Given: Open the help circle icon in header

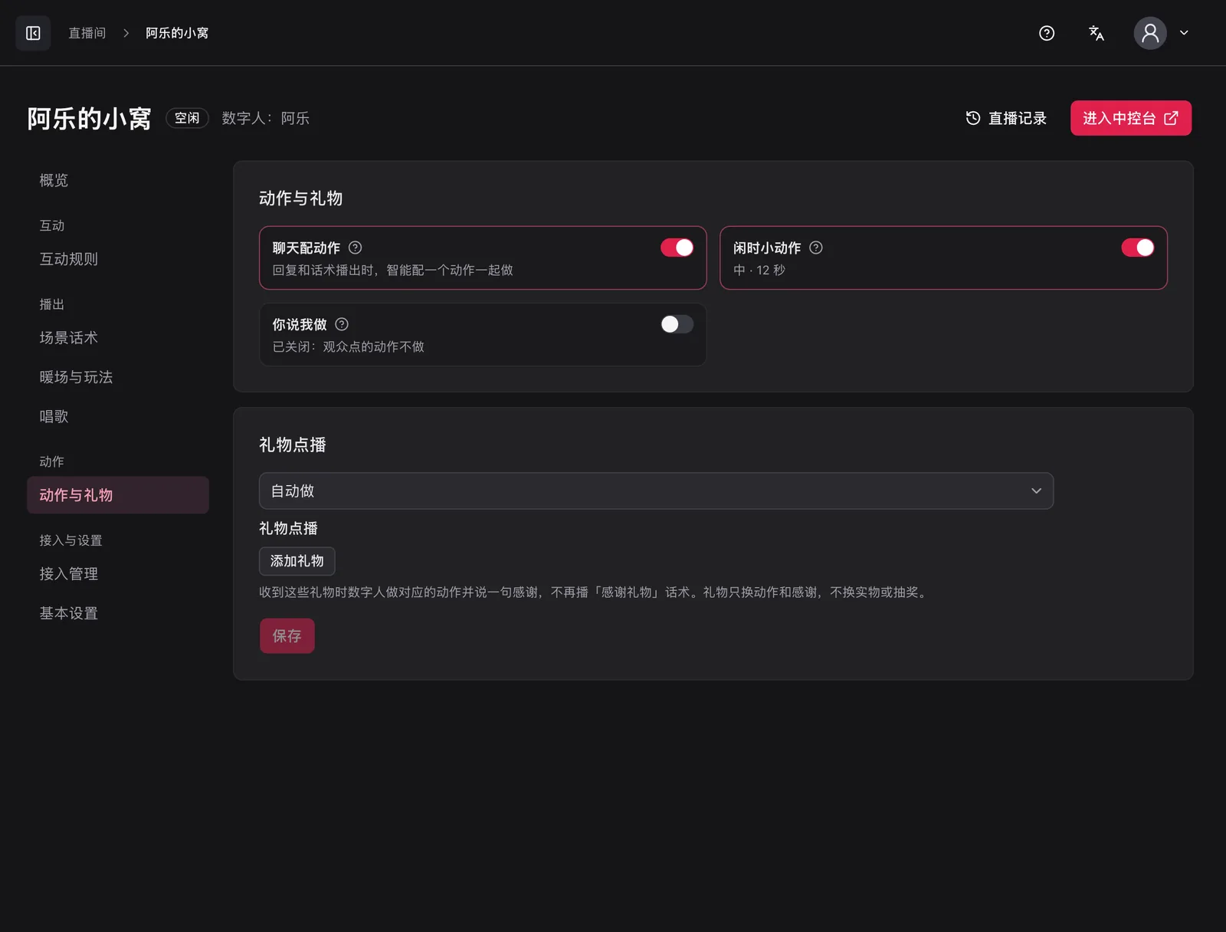Looking at the screenshot, I should point(1047,33).
